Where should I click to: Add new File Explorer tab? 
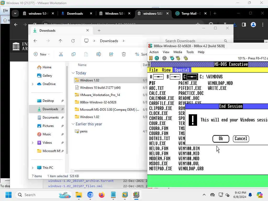[x=99, y=31]
